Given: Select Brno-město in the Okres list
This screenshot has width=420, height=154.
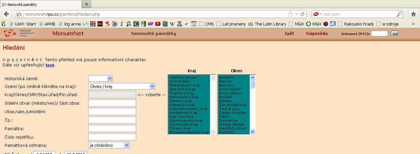Looking at the screenshot, I should point(230,89).
